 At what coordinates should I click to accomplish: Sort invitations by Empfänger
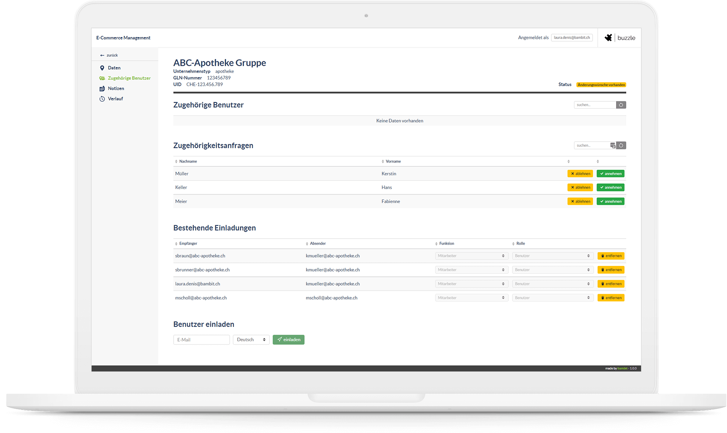tap(186, 244)
